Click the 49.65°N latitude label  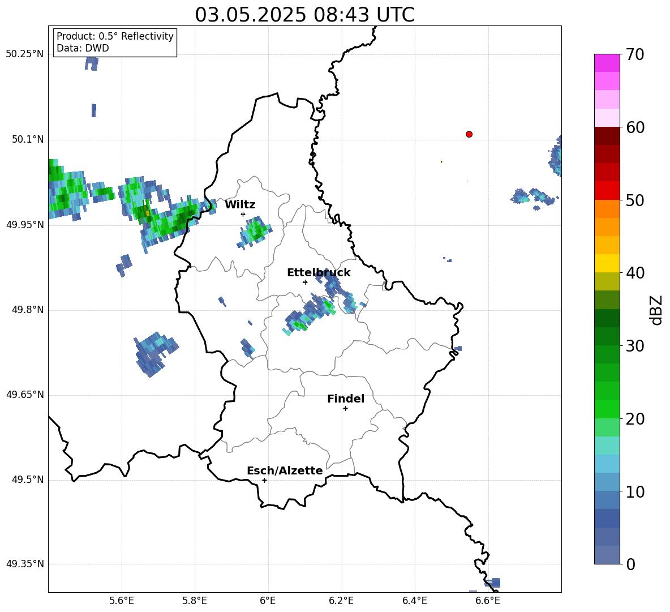point(25,395)
